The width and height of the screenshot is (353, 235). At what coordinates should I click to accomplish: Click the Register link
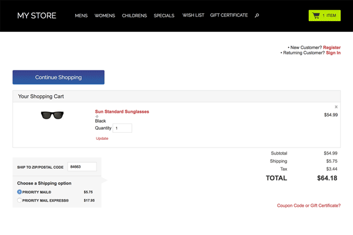332,47
